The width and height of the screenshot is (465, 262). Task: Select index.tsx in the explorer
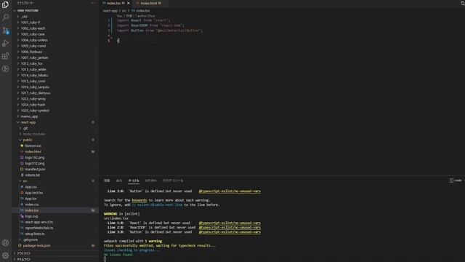[x=32, y=210]
